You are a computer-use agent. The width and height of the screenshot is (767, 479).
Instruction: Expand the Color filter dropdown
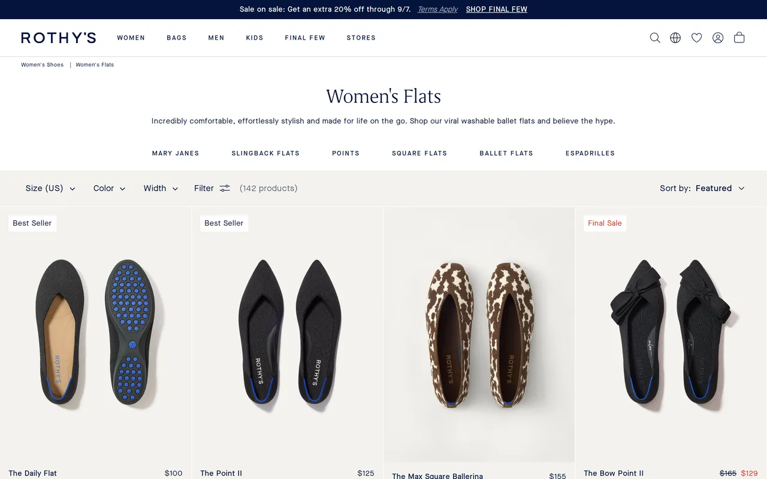point(109,188)
